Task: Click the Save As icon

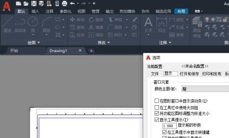Action: [x=41, y=3]
